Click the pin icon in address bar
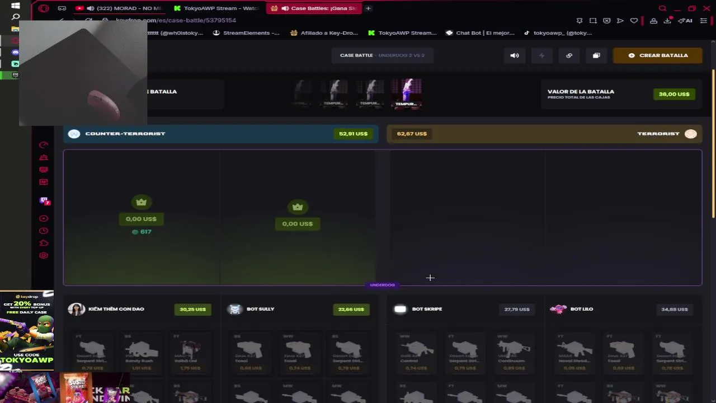Screen dimensions: 716x403 [x=580, y=21]
